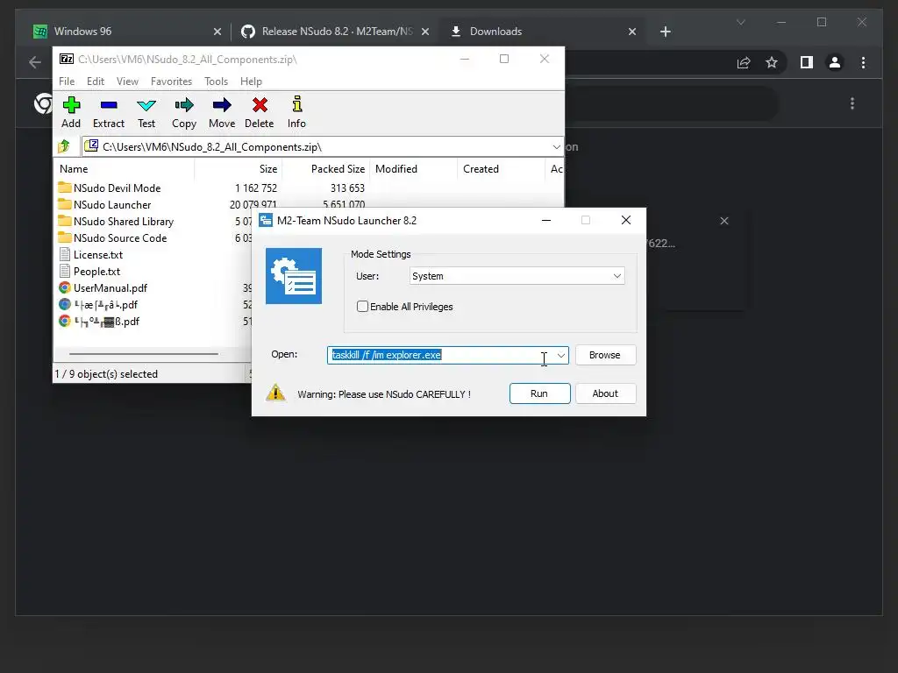The image size is (898, 673).
Task: Sort by the Size column header
Action: pos(239,169)
